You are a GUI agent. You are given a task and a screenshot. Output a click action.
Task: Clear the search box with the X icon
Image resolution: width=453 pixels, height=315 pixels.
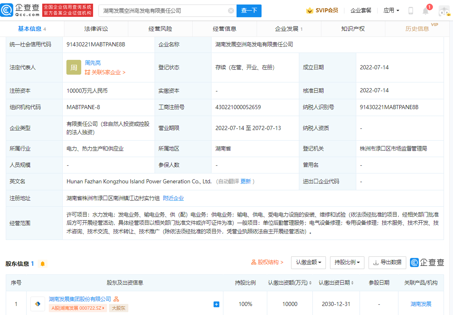pos(231,11)
